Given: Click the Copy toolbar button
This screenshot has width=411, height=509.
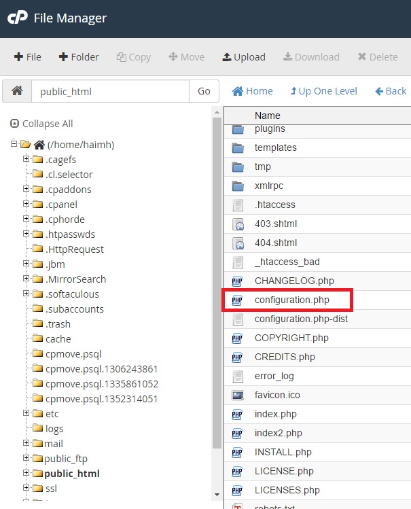Looking at the screenshot, I should [134, 57].
